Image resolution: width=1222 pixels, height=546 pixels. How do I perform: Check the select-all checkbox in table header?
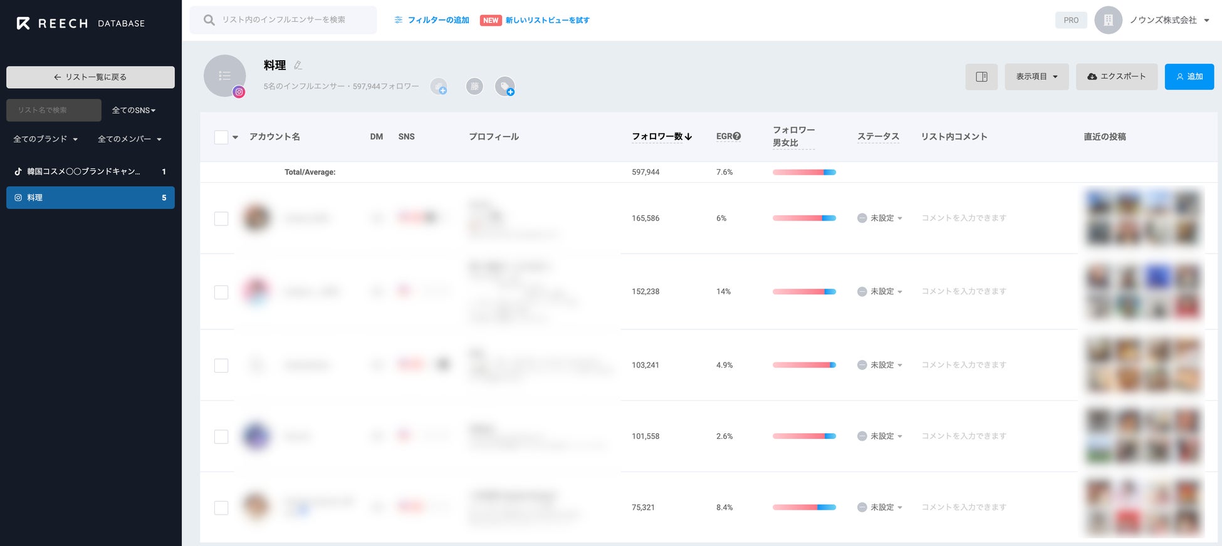221,137
